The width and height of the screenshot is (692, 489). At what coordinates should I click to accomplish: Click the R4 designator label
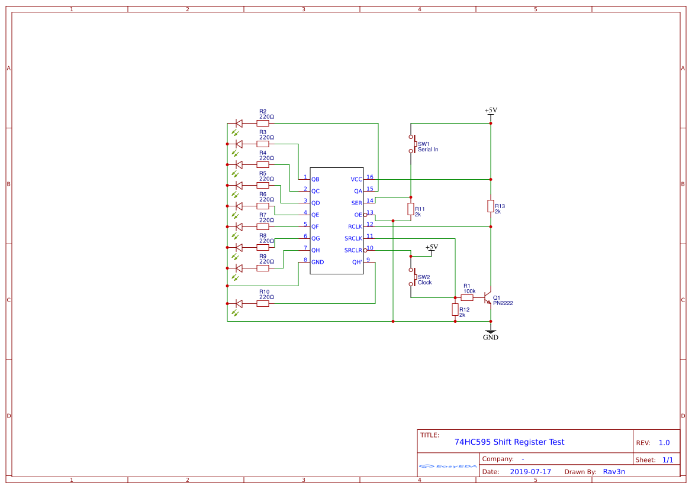[263, 153]
